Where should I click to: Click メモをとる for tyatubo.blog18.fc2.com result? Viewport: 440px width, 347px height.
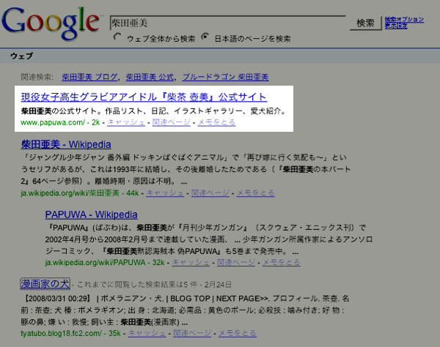click(x=238, y=333)
